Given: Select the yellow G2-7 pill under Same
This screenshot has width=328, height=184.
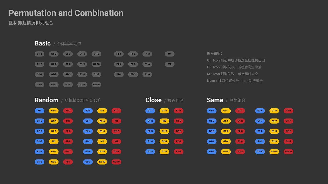Looking at the screenshot, I should tap(274, 121).
